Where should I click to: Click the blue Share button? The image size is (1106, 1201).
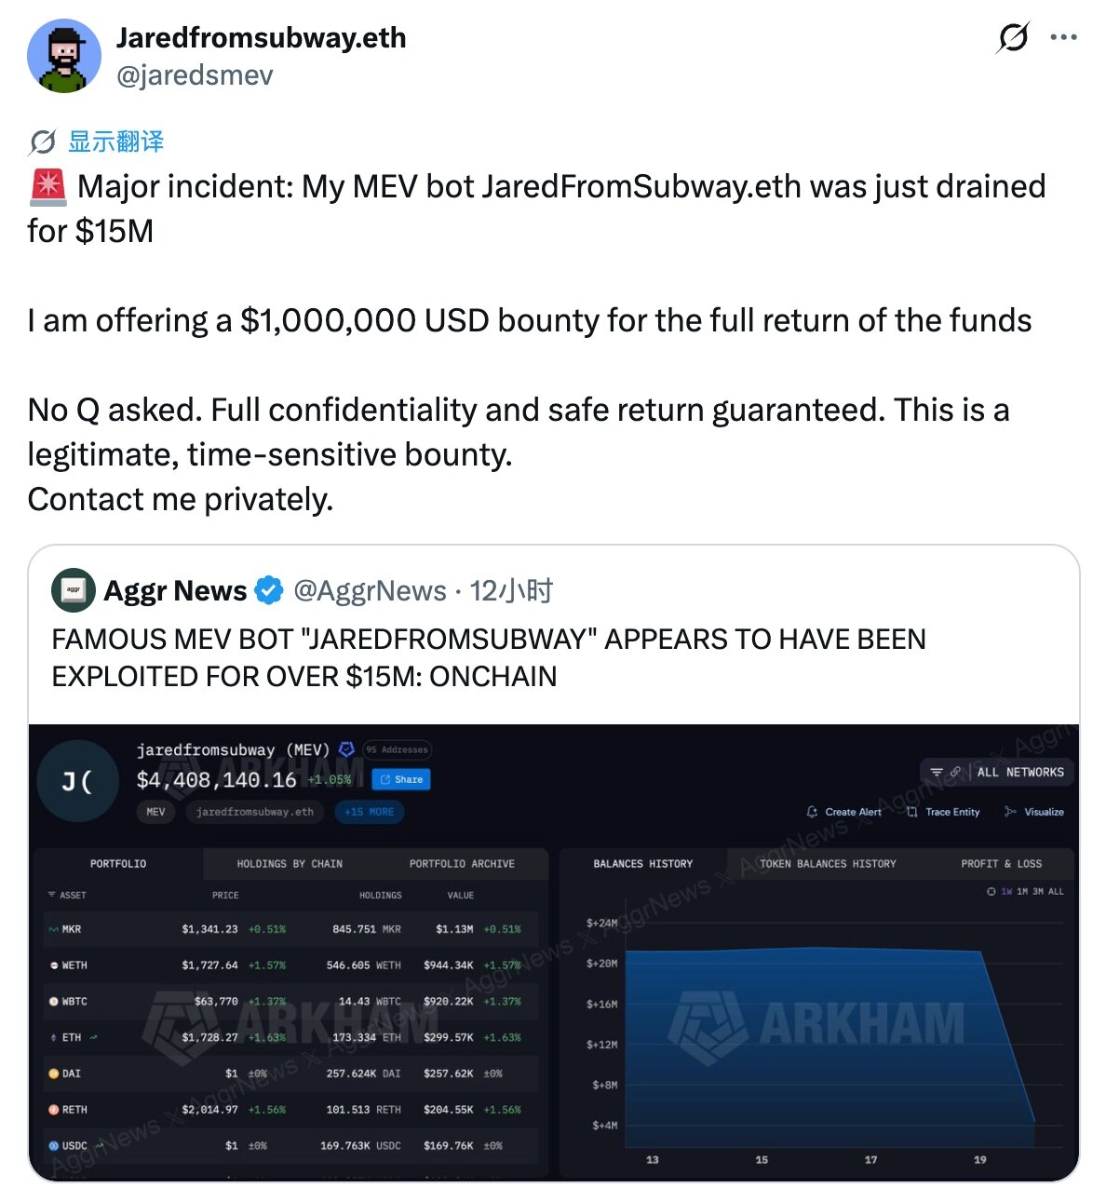tap(401, 779)
